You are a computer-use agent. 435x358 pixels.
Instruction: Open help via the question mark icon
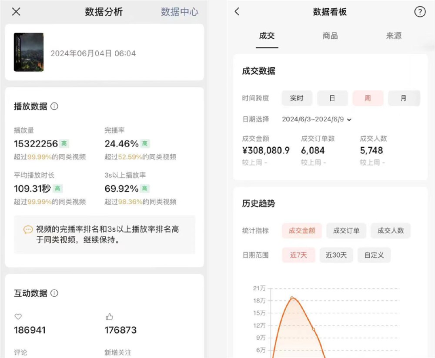(420, 12)
